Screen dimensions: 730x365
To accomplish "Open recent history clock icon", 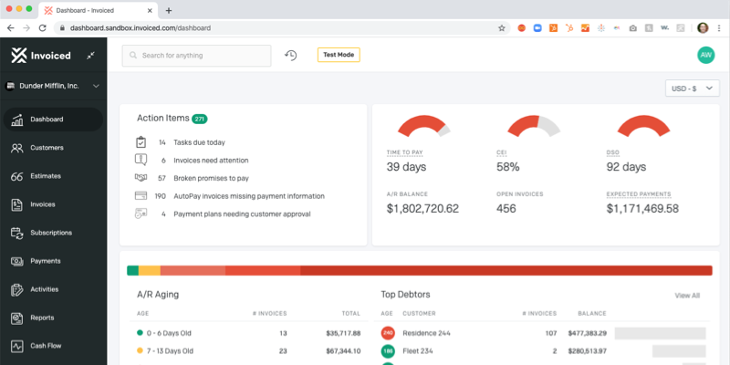I will click(291, 56).
